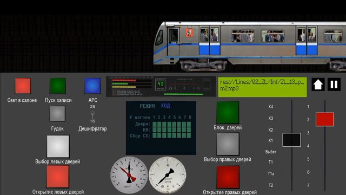Set brake valve to position 3
346x195 pixels.
pyautogui.click(x=308, y=133)
